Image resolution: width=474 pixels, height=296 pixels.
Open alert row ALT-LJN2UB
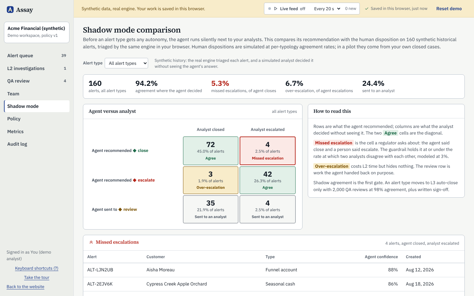[274, 270]
